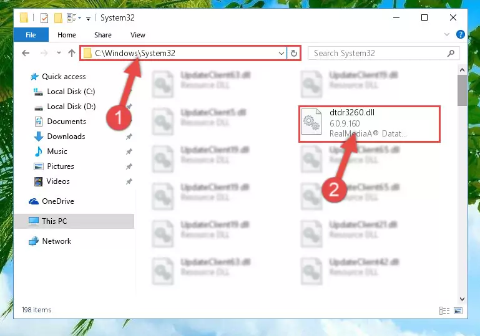
Task: Select Quick access in navigation pane
Action: [64, 77]
